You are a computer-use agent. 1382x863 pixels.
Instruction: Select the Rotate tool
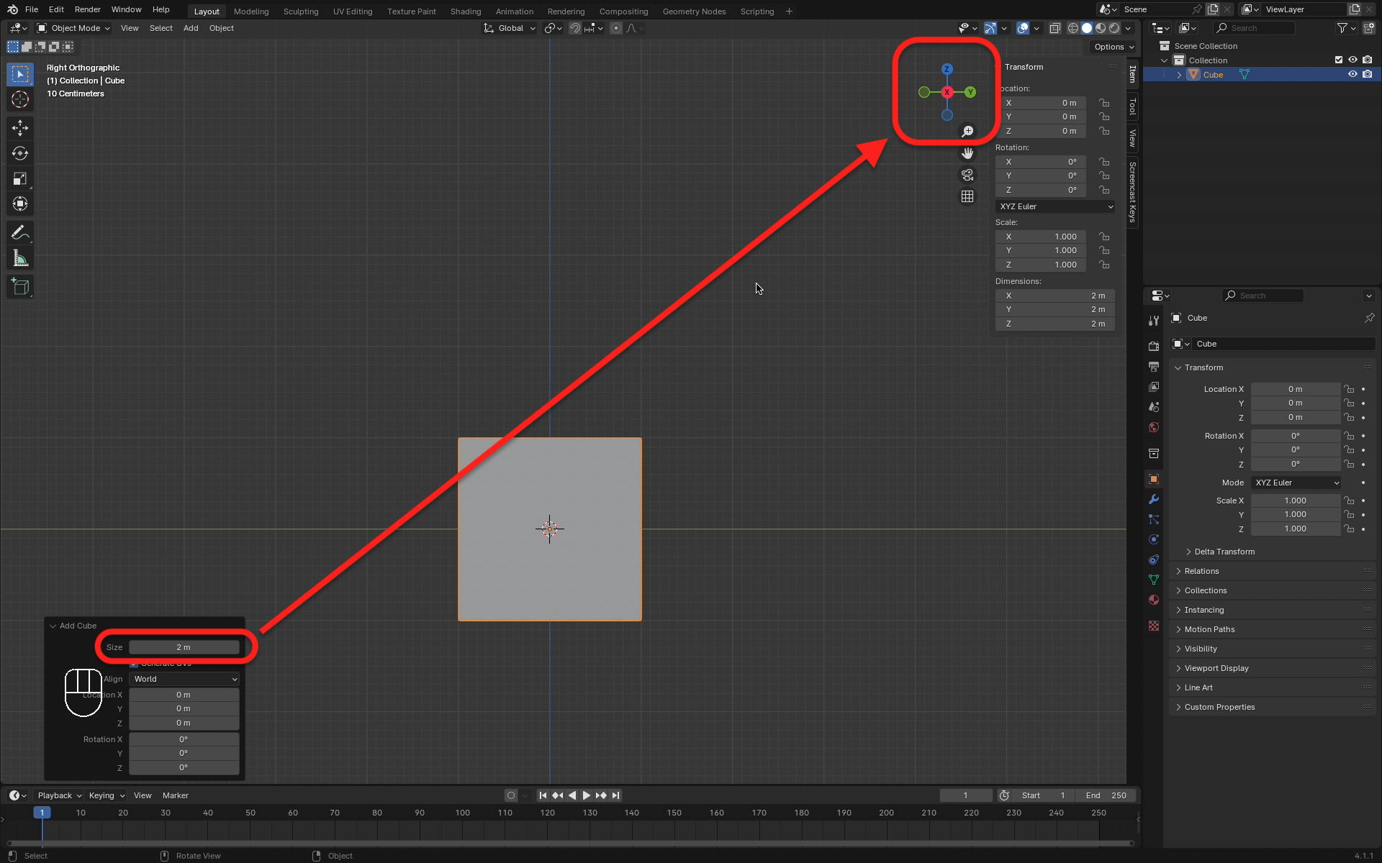click(20, 153)
